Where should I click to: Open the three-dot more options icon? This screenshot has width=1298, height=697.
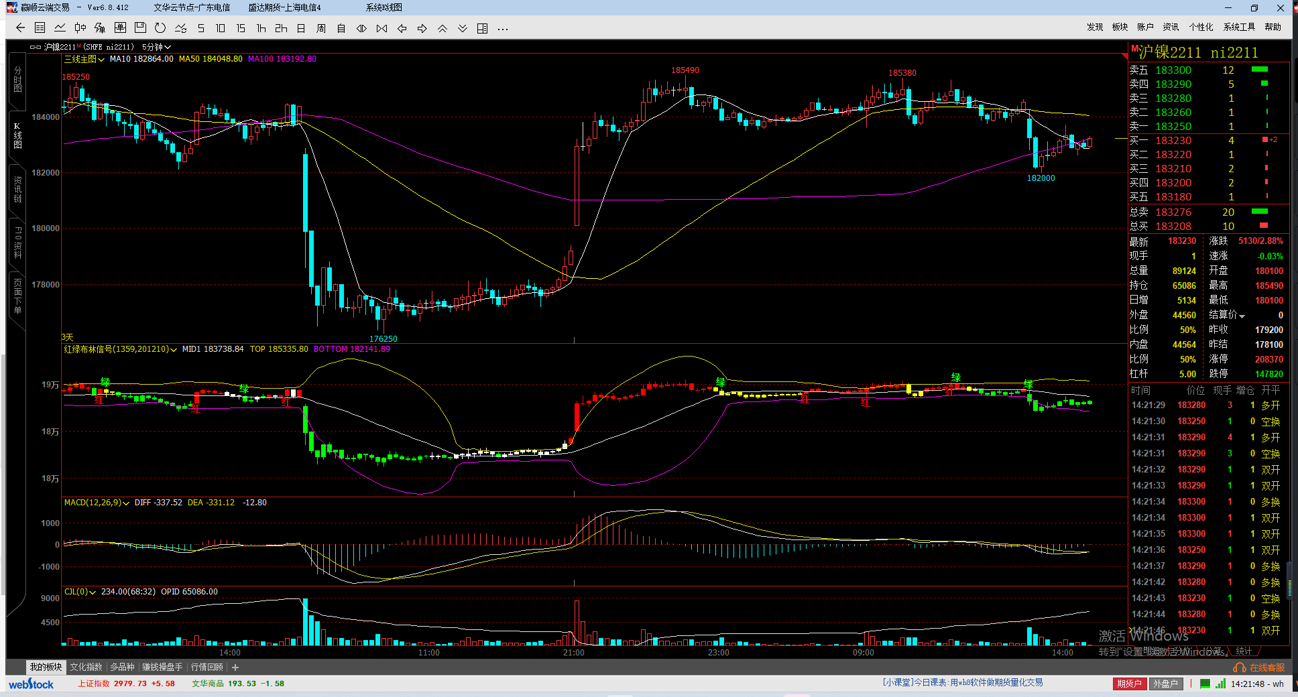pyautogui.click(x=502, y=28)
